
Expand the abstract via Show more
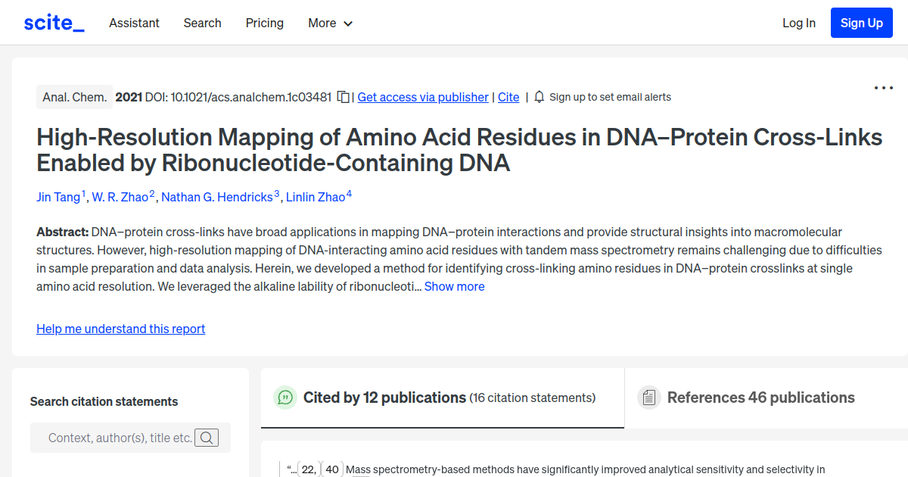point(454,286)
